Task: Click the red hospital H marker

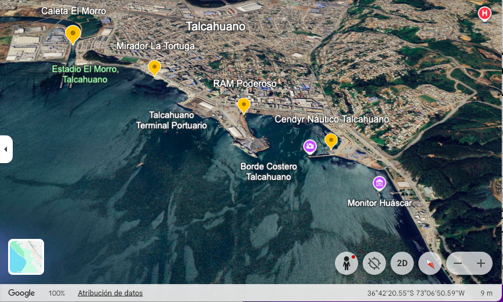Action: tap(484, 13)
